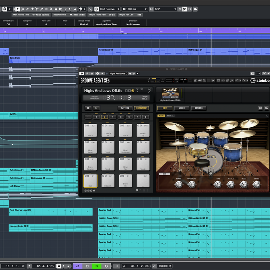270x270 pixels.
Task: Trigger the Kick pad C1
Action: click(90, 181)
